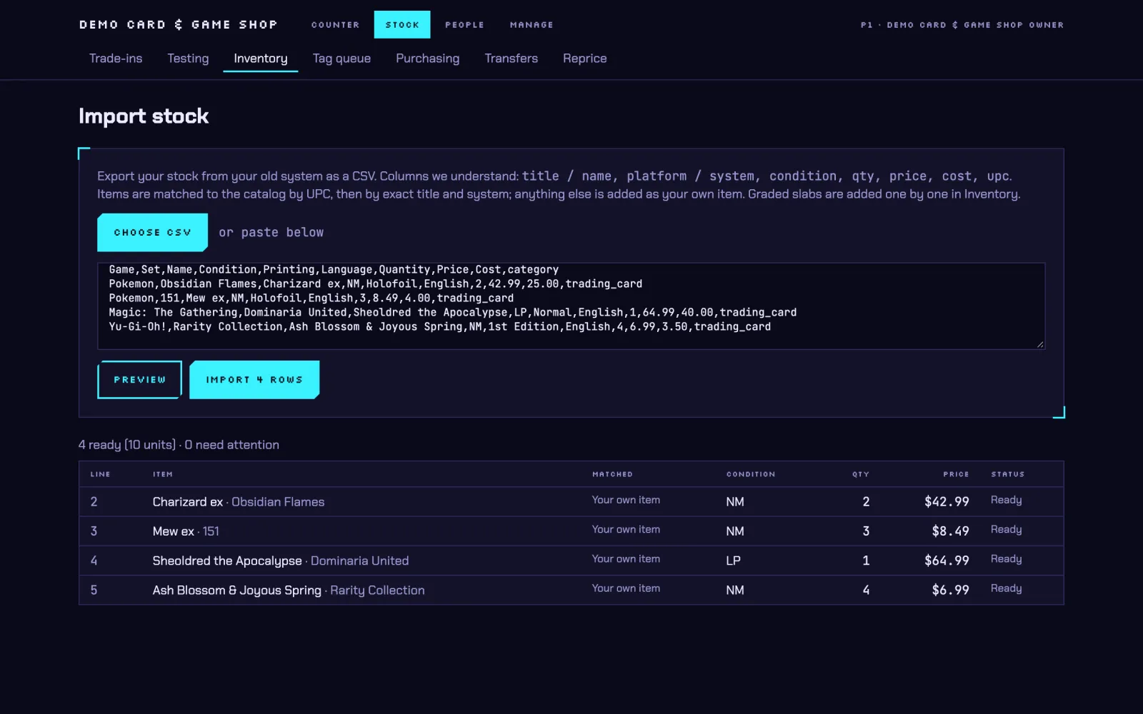Open the Manage section

coord(531,25)
